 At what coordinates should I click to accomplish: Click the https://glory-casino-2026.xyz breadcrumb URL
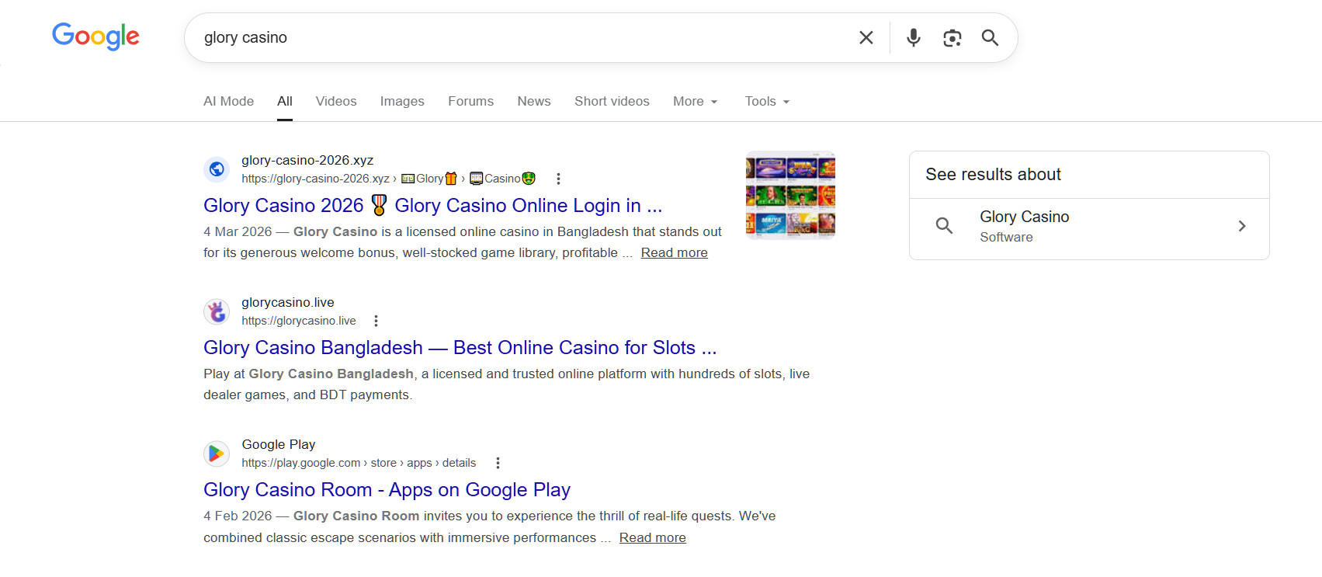(x=315, y=179)
